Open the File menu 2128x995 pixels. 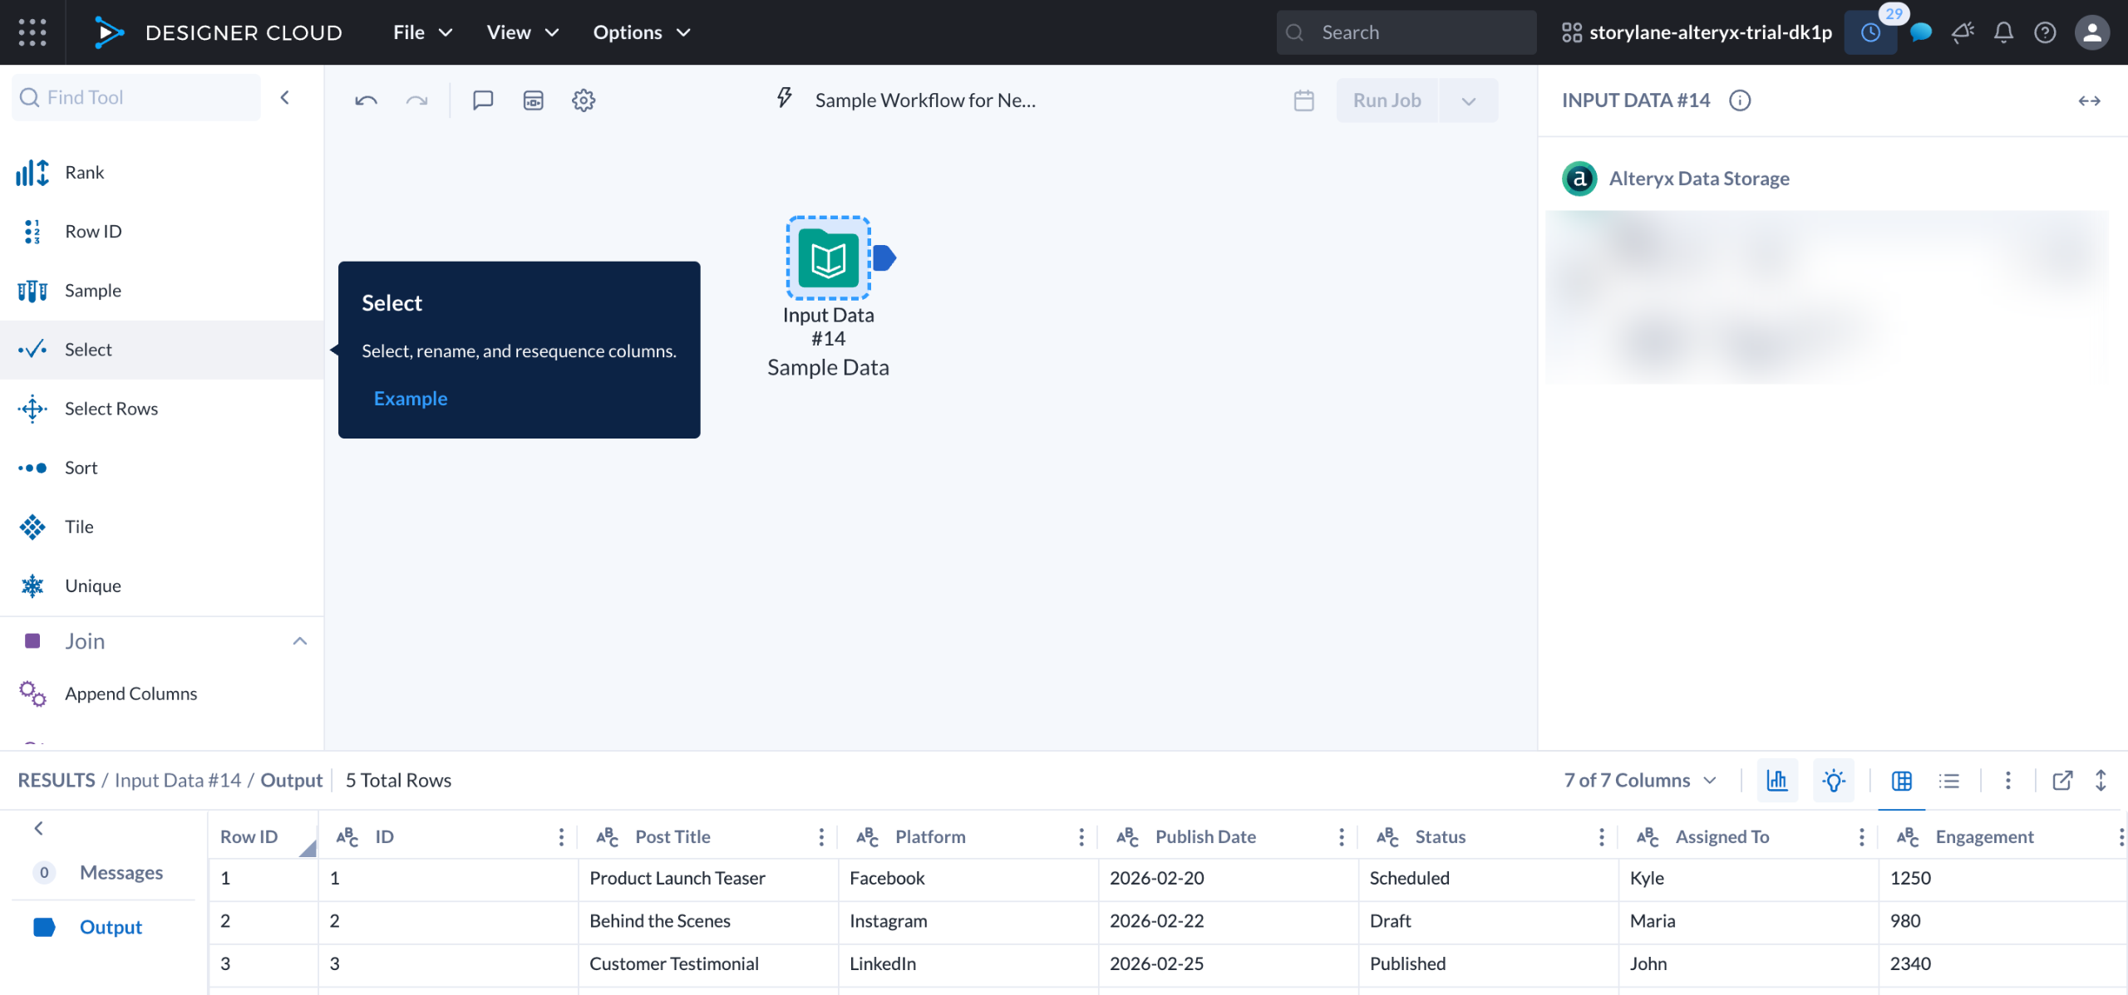[422, 32]
